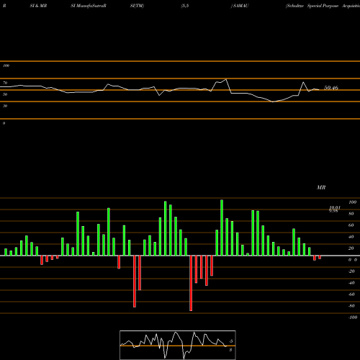The width and height of the screenshot is (360, 360).
Task: Click the RSI line peak touching the 70 level
Action: coord(226,79)
